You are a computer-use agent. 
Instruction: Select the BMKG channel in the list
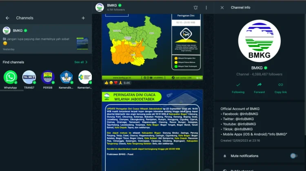click(x=46, y=39)
